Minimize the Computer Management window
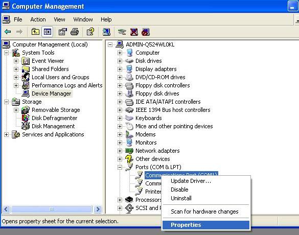Viewport: 299px width, 235px height. coord(292,6)
